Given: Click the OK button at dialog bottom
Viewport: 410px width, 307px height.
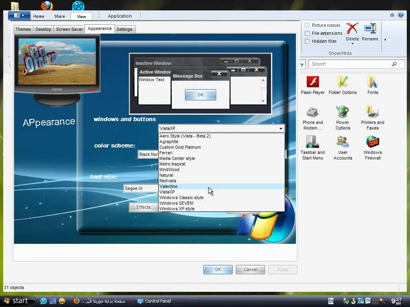Looking at the screenshot, I should pos(218,270).
